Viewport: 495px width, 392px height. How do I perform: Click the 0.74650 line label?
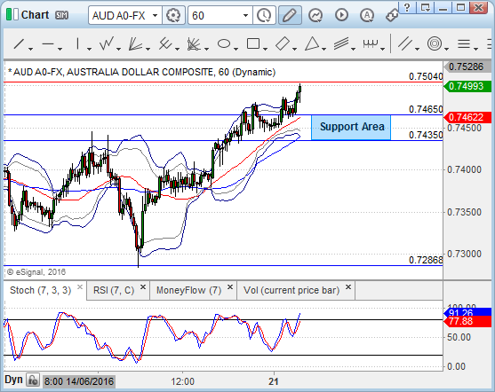[426, 109]
